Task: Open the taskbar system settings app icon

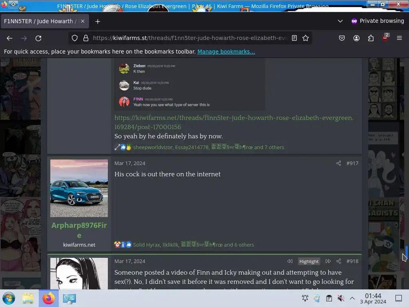Action: point(69,298)
